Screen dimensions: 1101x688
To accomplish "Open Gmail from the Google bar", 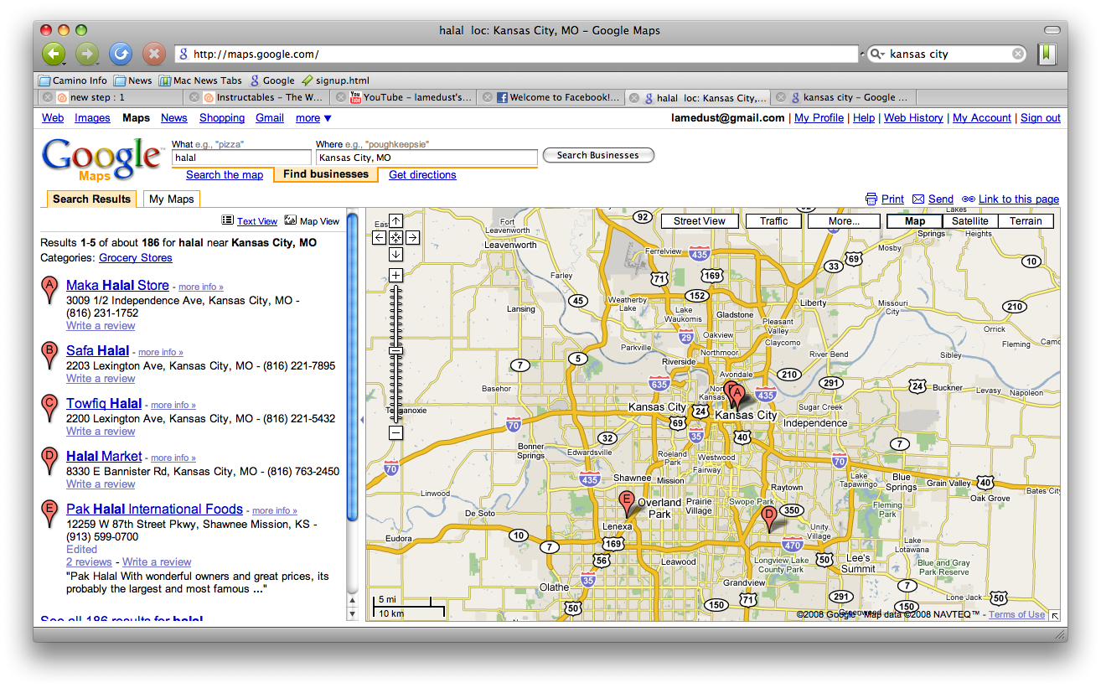I will (x=270, y=118).
